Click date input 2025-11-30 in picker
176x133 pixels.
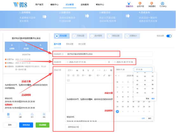[124, 70]
